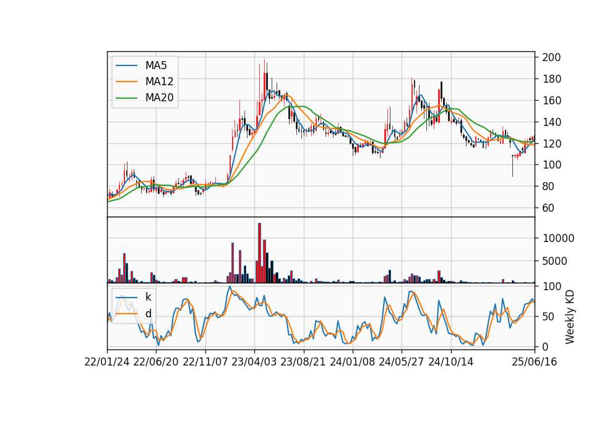Click the 24/05/27 date tick label
Image resolution: width=594 pixels, height=426 pixels.
[x=402, y=362]
